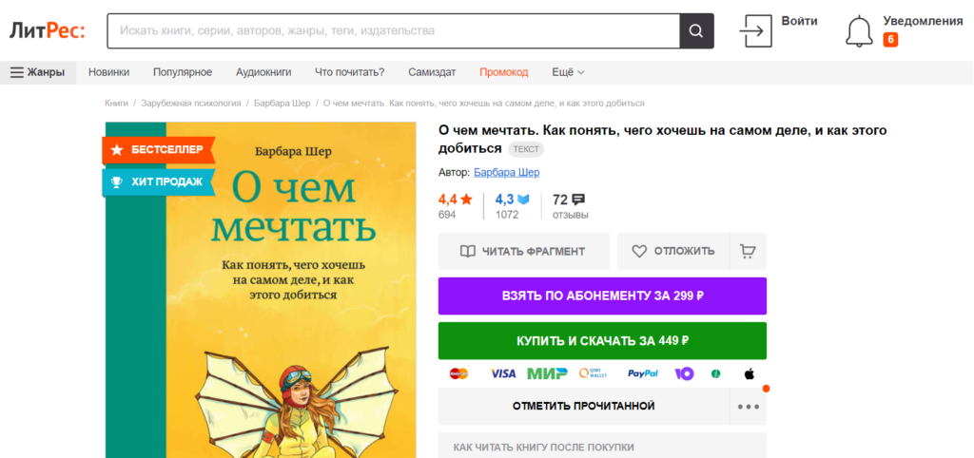Click the orange star rating 4,4
Screen dimensions: 974x458
pos(456,200)
